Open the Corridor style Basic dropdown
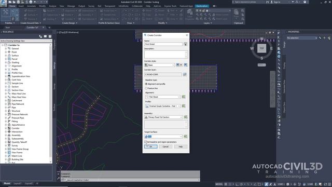The image size is (332, 187). [x=160, y=65]
